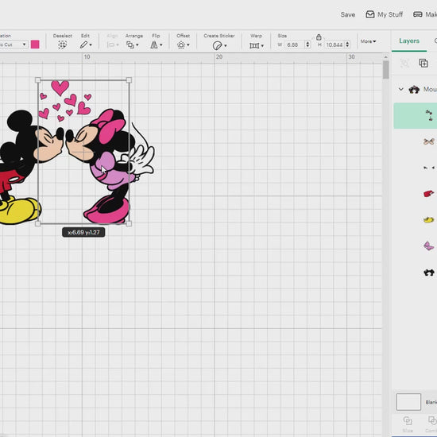Open the Warp dropdown arrow
The height and width of the screenshot is (437, 437).
coord(262,46)
